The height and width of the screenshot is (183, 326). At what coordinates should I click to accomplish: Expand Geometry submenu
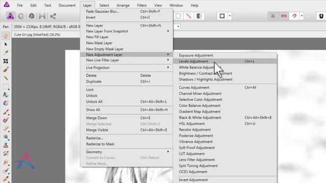click(x=168, y=151)
